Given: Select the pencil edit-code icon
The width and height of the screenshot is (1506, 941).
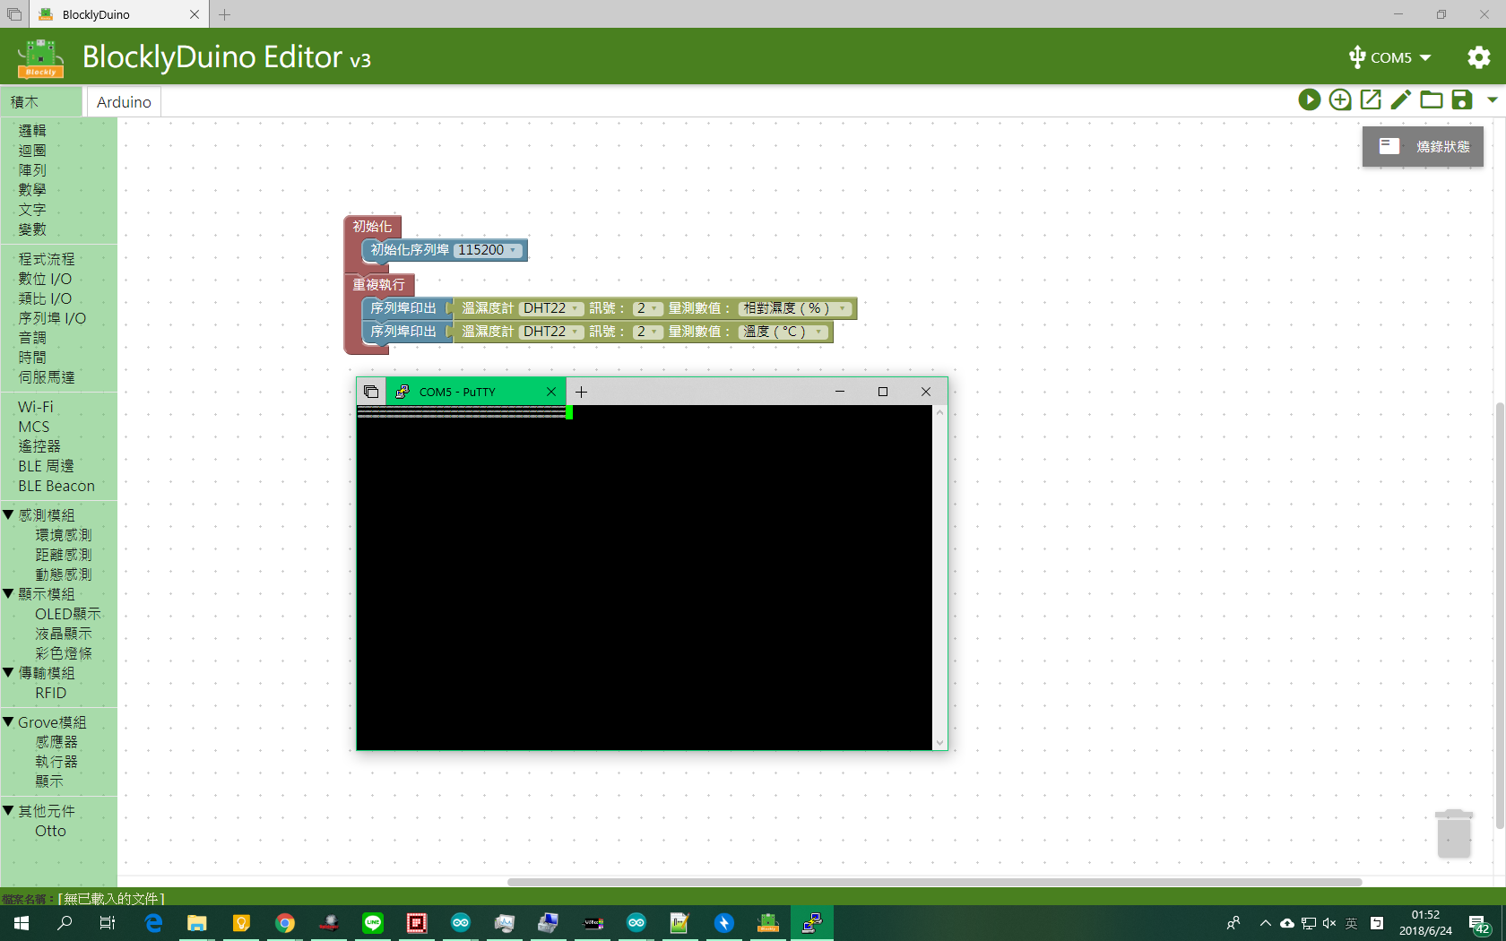Looking at the screenshot, I should pyautogui.click(x=1400, y=99).
